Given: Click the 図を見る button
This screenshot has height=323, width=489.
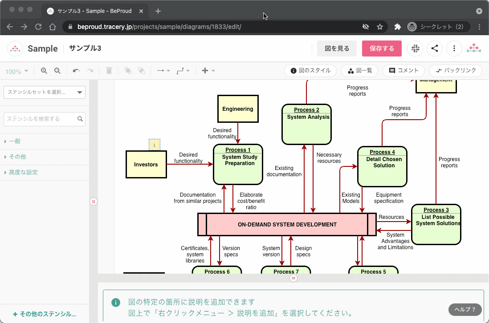Looking at the screenshot, I should point(337,48).
